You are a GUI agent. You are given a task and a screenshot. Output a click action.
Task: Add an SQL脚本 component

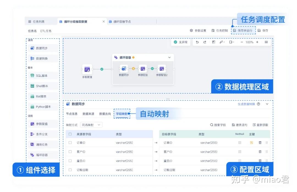pyautogui.click(x=43, y=75)
